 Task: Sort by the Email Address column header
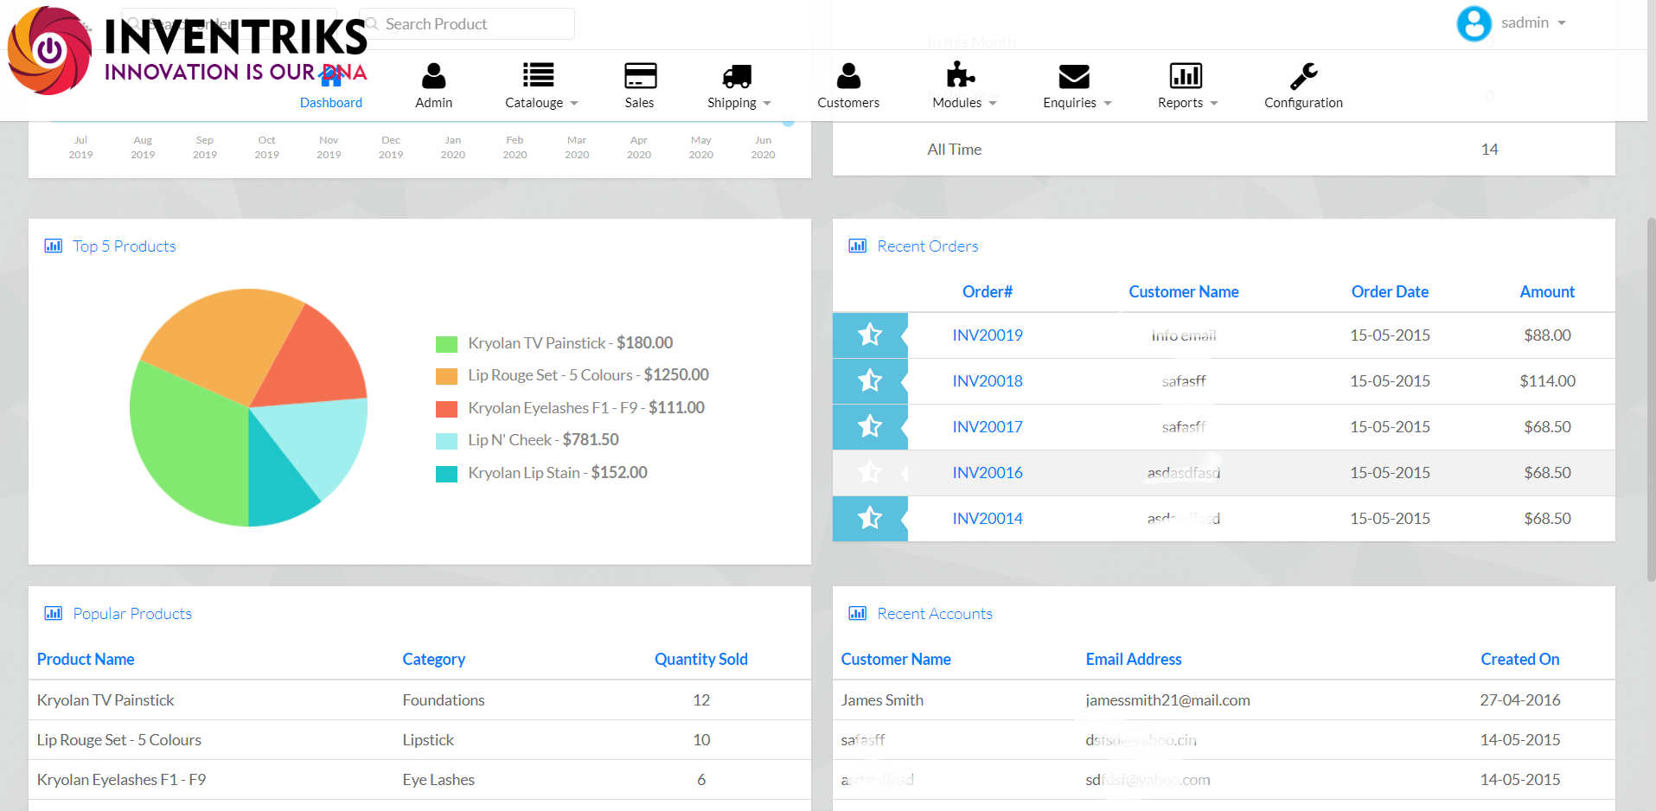1134,659
